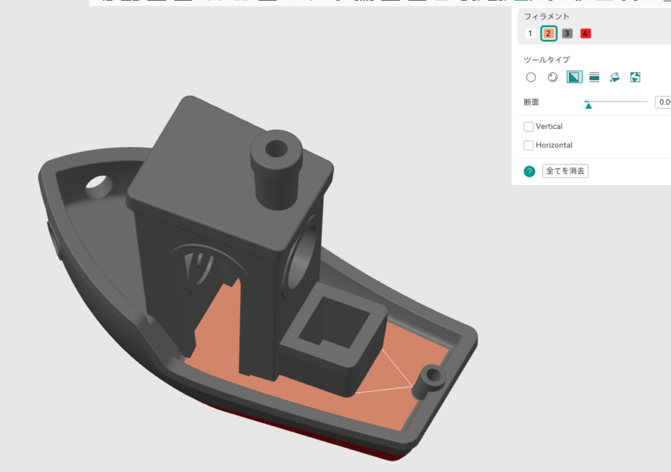Enable the Vertical checkbox
This screenshot has width=671, height=472.
[529, 127]
